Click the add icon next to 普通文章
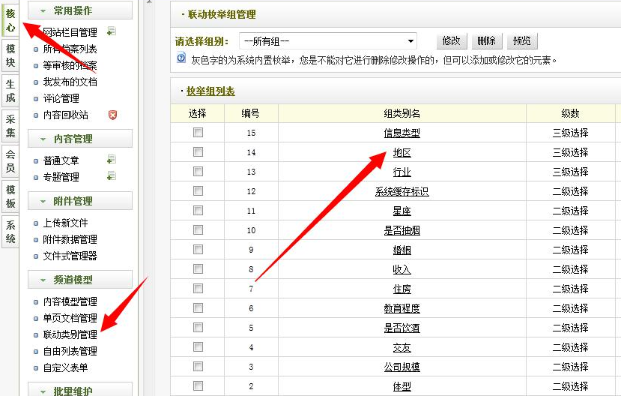The width and height of the screenshot is (621, 396). pyautogui.click(x=112, y=160)
